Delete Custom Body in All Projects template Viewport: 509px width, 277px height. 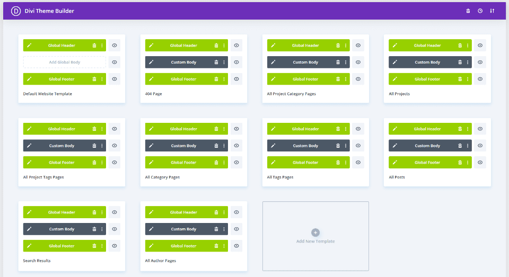(460, 62)
